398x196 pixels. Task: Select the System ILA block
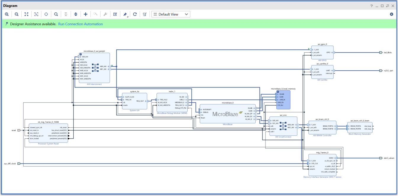(x=134, y=101)
